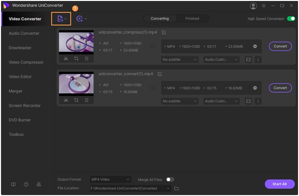Viewport: 299px width, 196px height.
Task: Toggle High Speed Conversion switch
Action: click(x=291, y=19)
